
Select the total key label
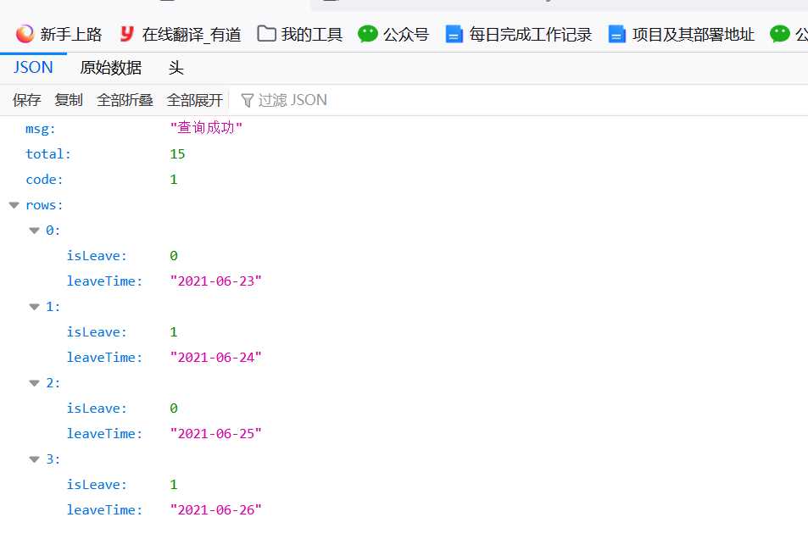pyautogui.click(x=48, y=154)
